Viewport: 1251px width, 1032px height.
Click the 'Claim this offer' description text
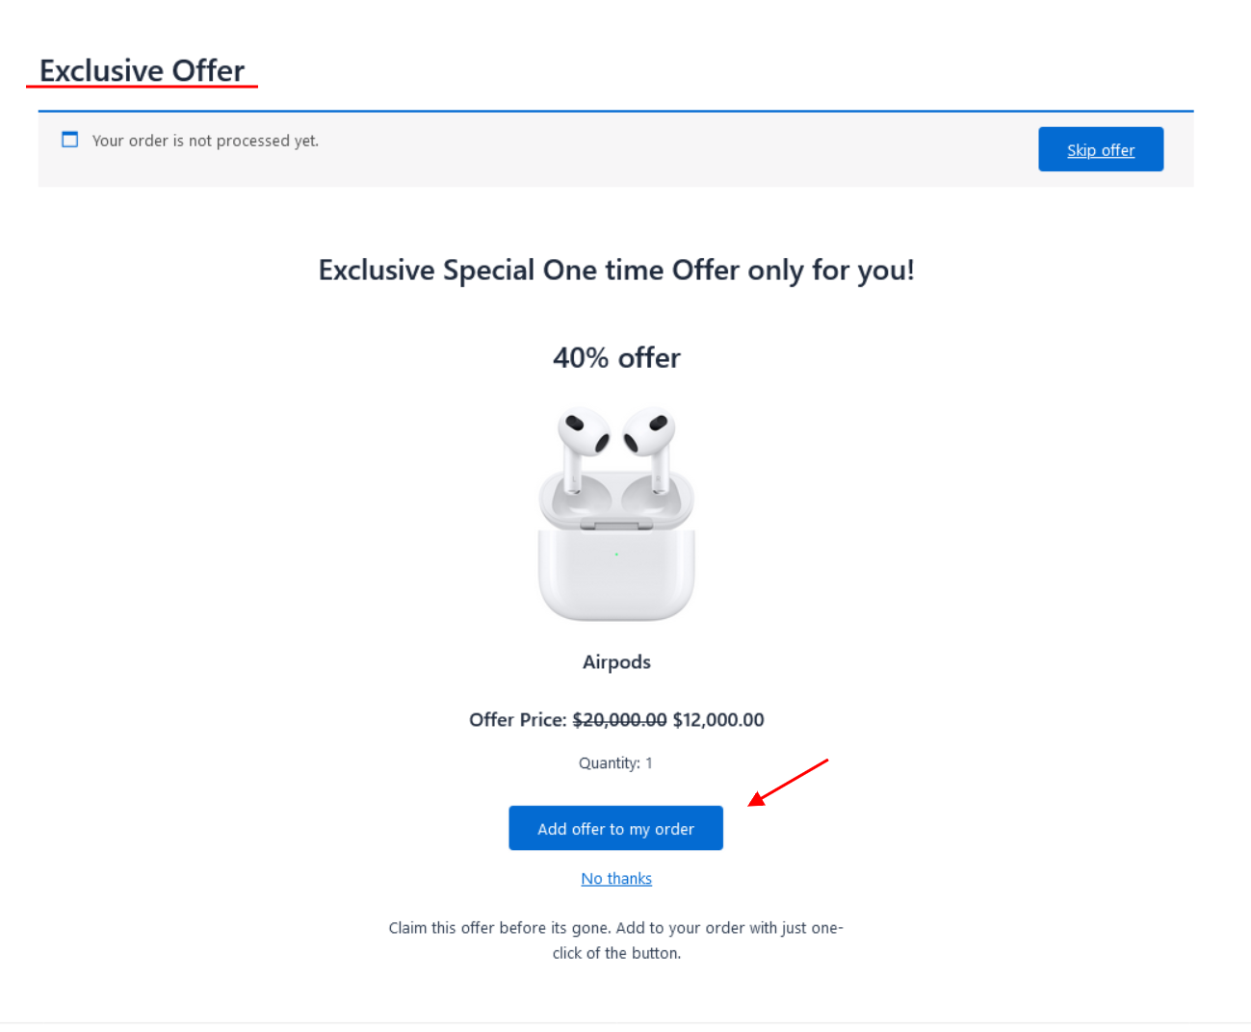pyautogui.click(x=616, y=940)
